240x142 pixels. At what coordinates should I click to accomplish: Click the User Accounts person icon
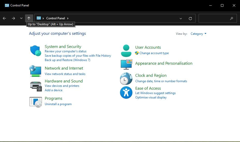click(x=126, y=51)
